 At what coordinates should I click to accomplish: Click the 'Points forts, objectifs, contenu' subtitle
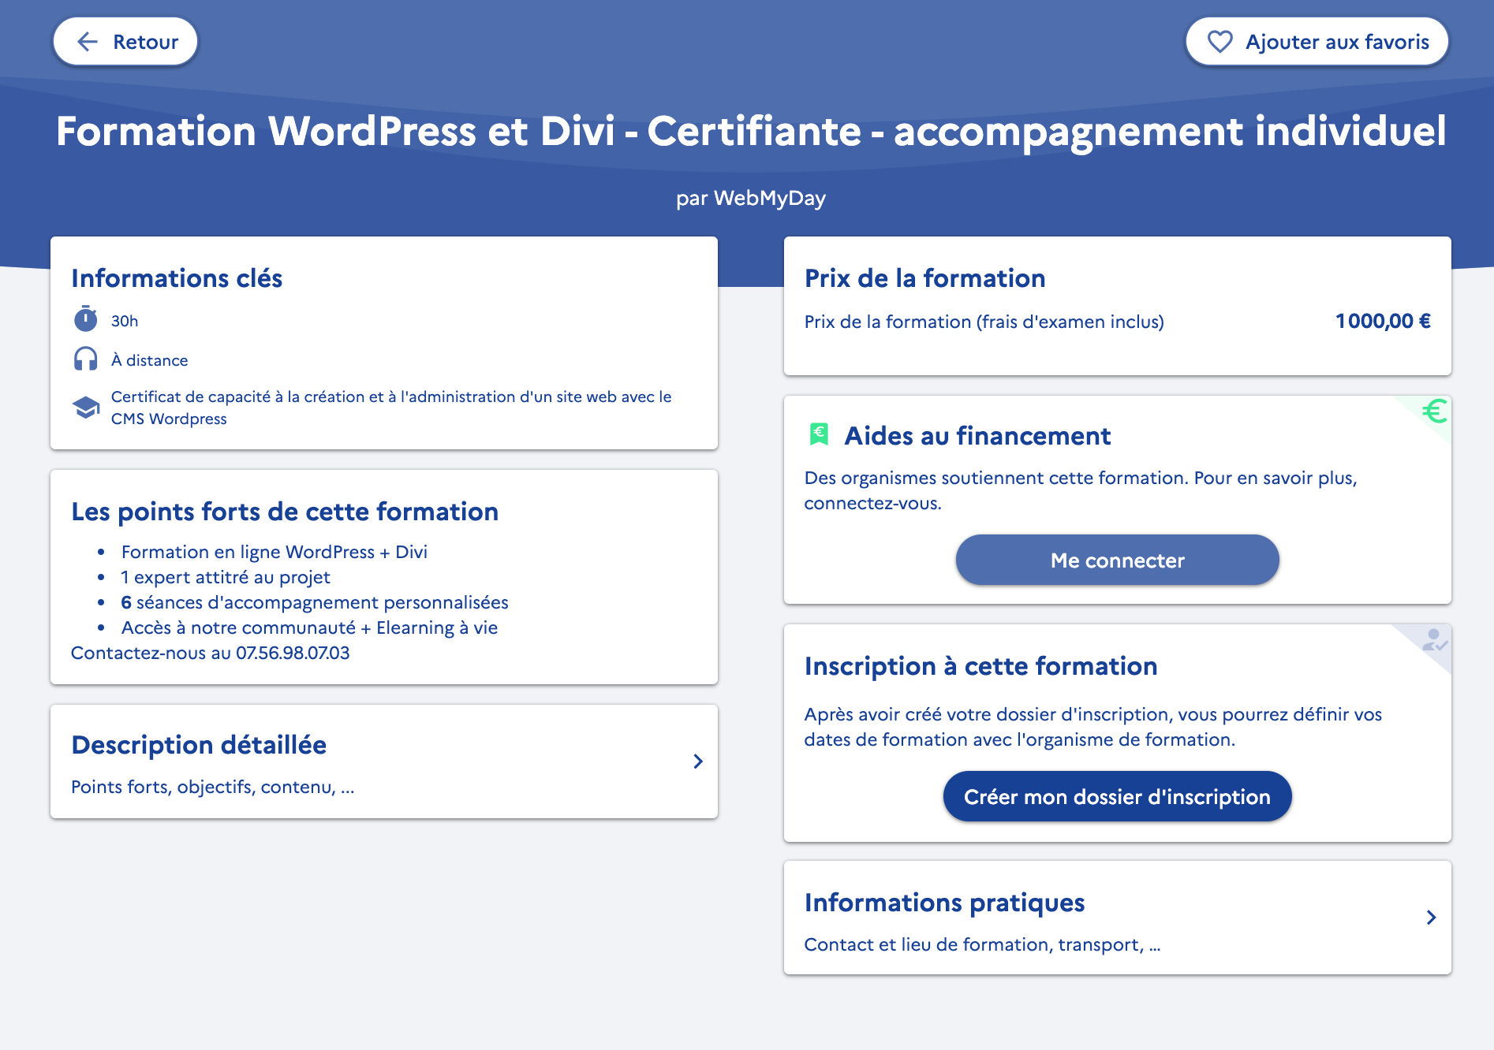click(213, 787)
